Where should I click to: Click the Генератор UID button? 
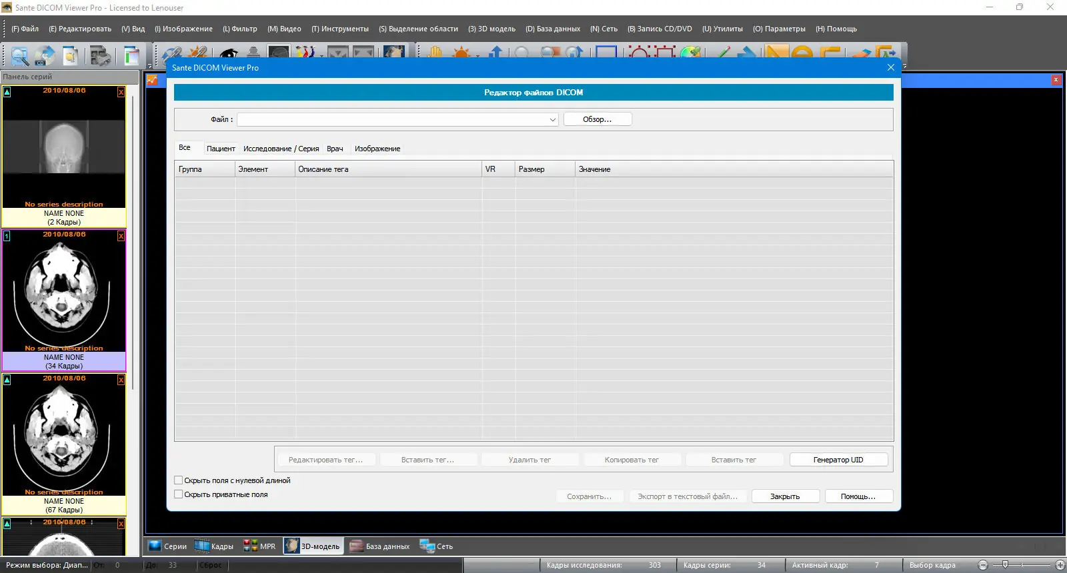pos(838,460)
